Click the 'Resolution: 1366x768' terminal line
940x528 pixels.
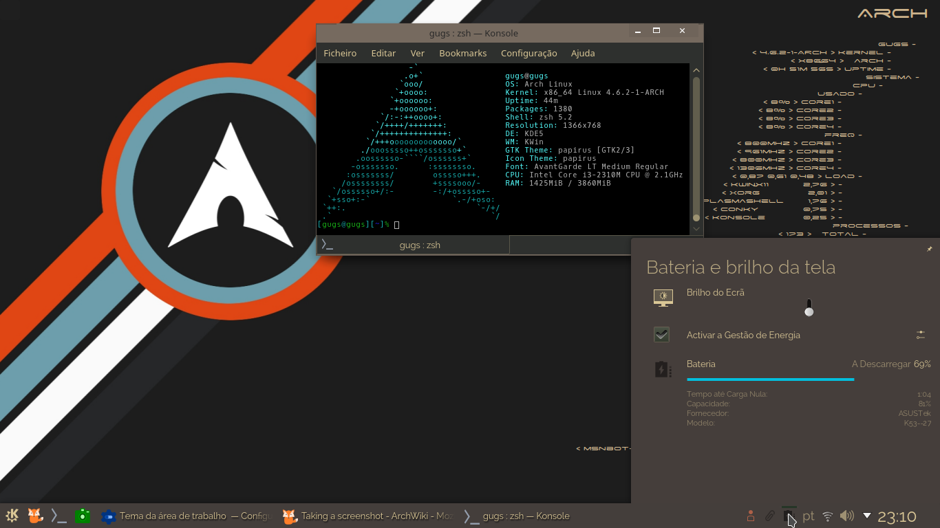click(553, 125)
